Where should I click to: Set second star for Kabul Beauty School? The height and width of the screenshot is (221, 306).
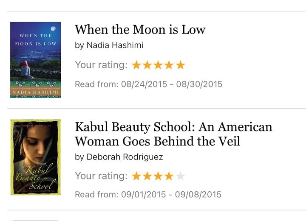[x=147, y=176]
